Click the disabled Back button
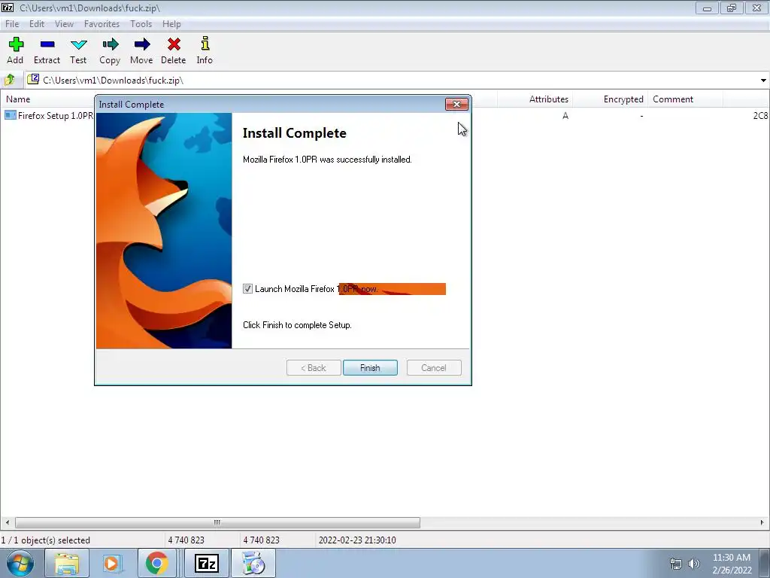The height and width of the screenshot is (578, 770). click(x=314, y=367)
